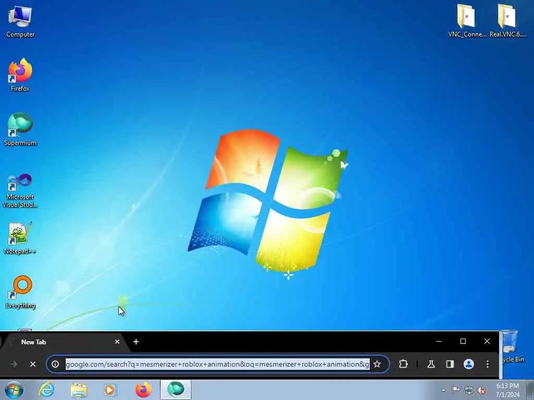Close the New Tab tab
The height and width of the screenshot is (400, 534).
(117, 342)
